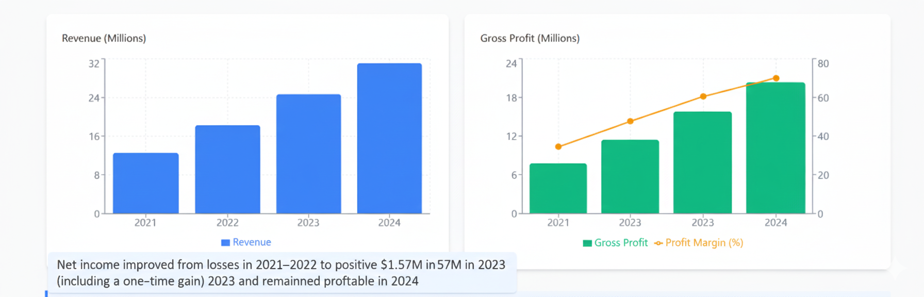
Task: Click the 2022 x-axis label under Revenue
Action: (227, 223)
